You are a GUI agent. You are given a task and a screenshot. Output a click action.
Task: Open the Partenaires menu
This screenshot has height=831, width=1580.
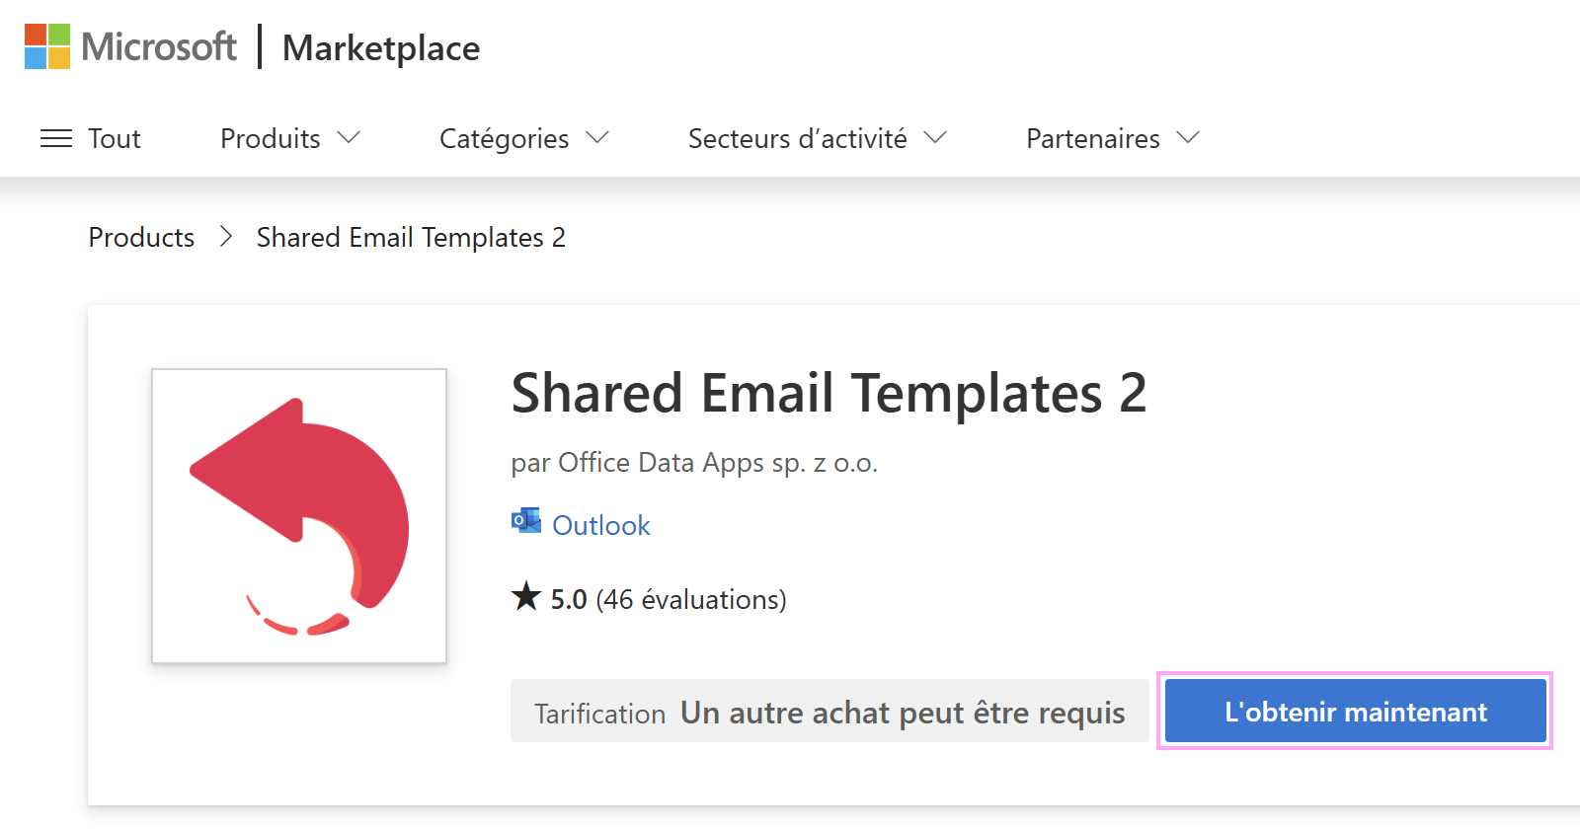pyautogui.click(x=1093, y=138)
